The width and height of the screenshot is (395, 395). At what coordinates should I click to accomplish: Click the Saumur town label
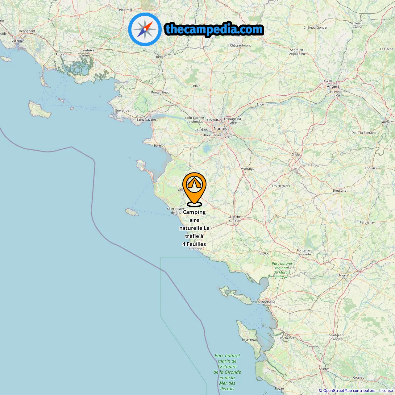(386, 122)
